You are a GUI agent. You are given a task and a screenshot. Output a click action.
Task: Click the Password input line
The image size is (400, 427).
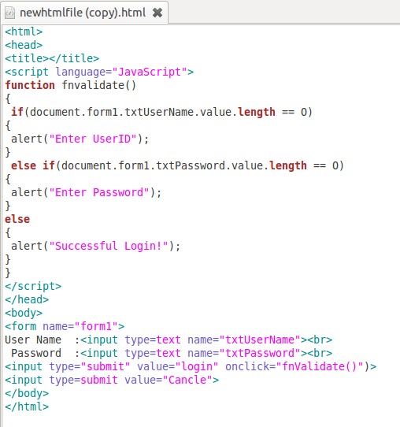click(172, 354)
